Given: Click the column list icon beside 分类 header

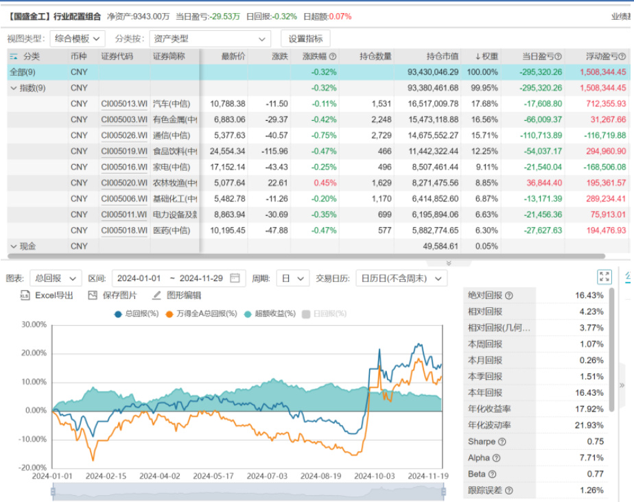Looking at the screenshot, I should (14, 57).
